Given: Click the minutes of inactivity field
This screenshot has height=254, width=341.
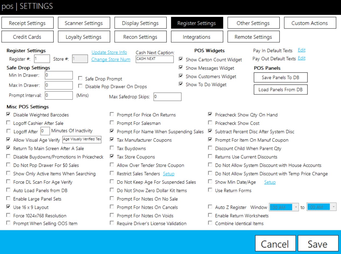Looking at the screenshot, I should coord(45,131).
